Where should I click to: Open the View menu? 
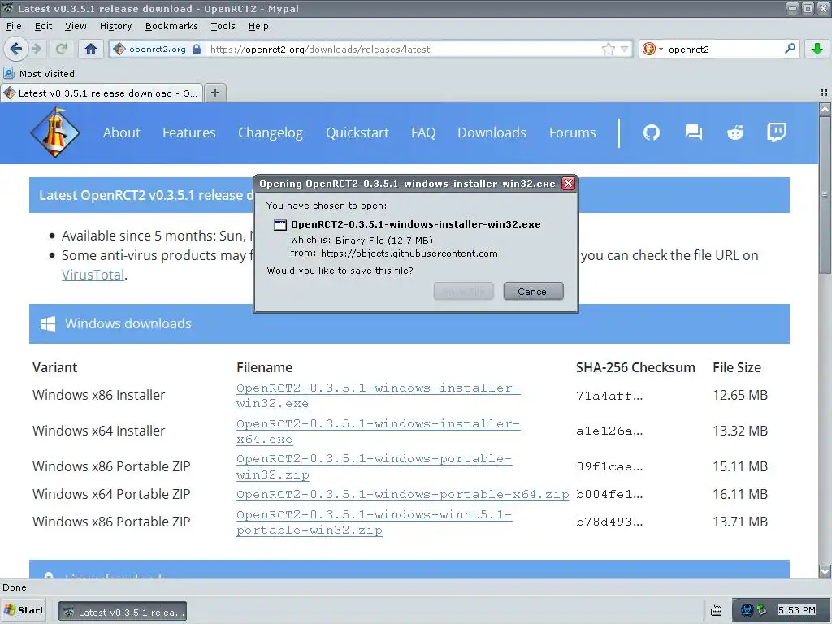[76, 26]
